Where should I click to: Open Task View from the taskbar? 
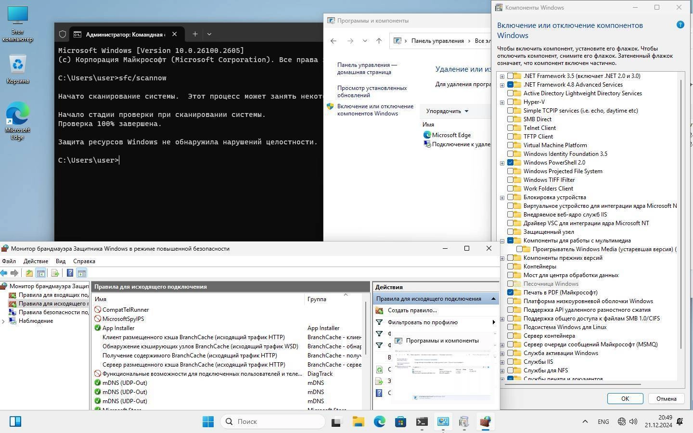click(336, 422)
